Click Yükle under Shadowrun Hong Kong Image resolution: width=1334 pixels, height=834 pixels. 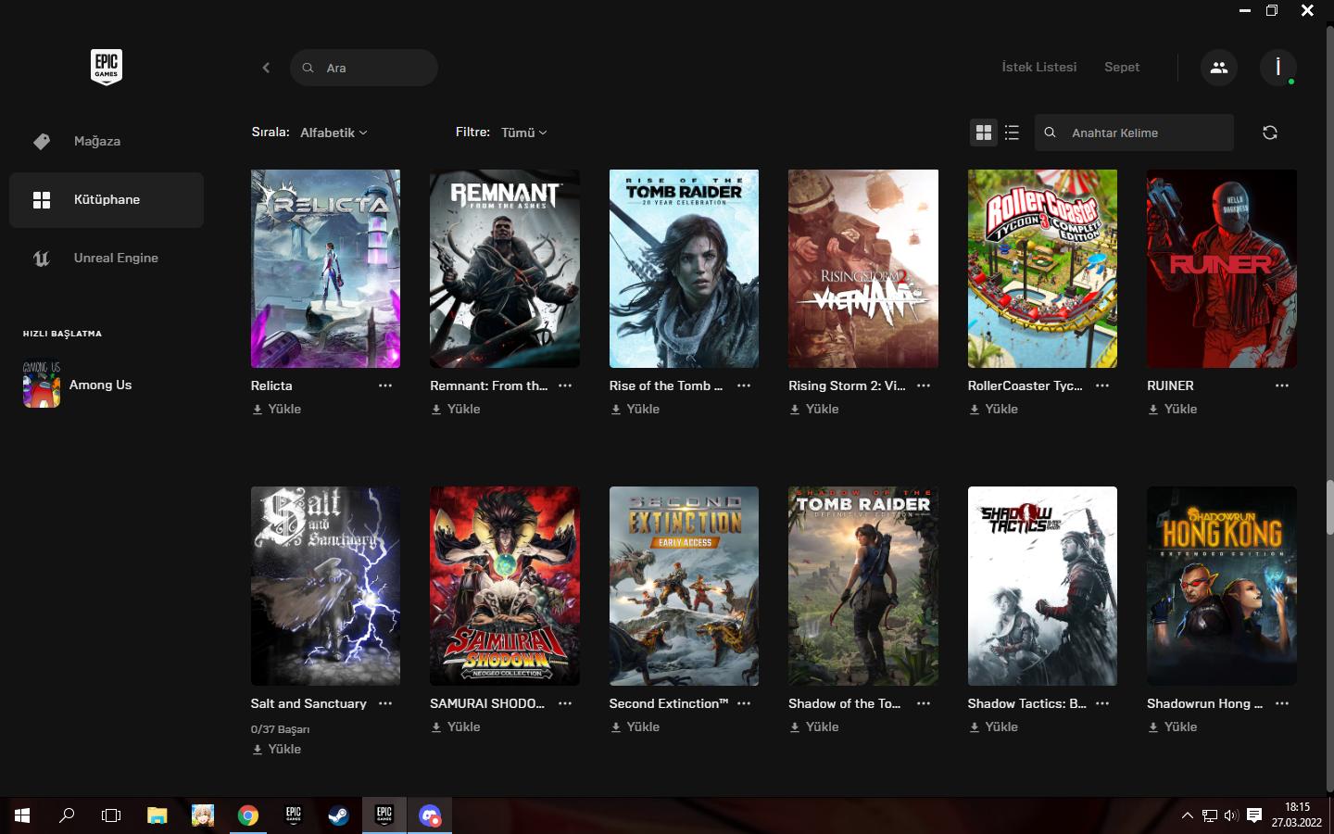[x=1172, y=727]
